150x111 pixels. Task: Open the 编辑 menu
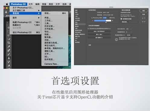37,4
